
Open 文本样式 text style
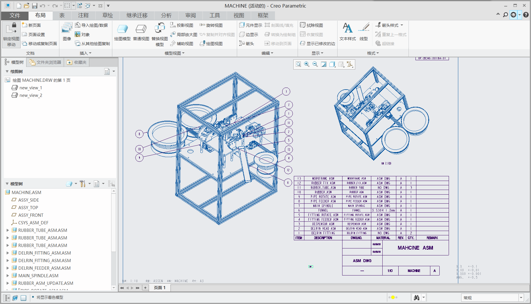point(348,32)
